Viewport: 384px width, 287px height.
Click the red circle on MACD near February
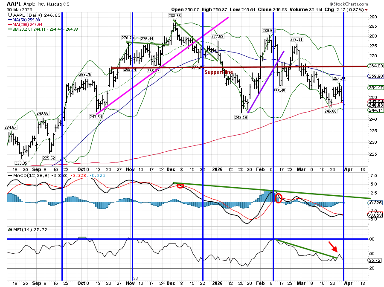pos(279,198)
